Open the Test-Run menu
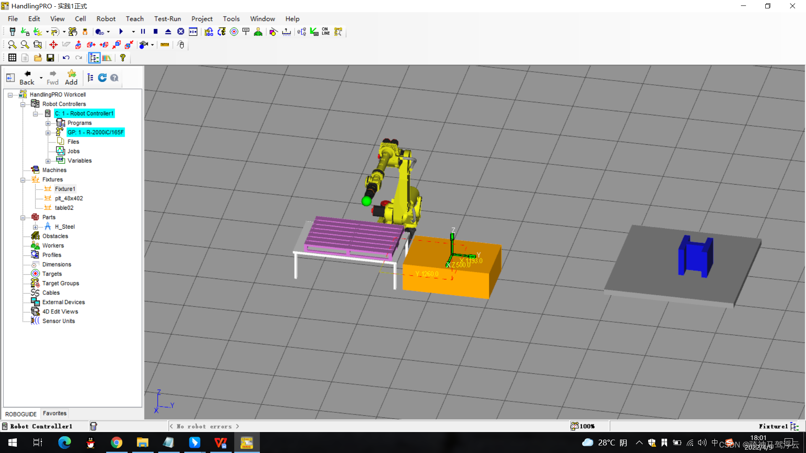The height and width of the screenshot is (453, 806). (167, 19)
